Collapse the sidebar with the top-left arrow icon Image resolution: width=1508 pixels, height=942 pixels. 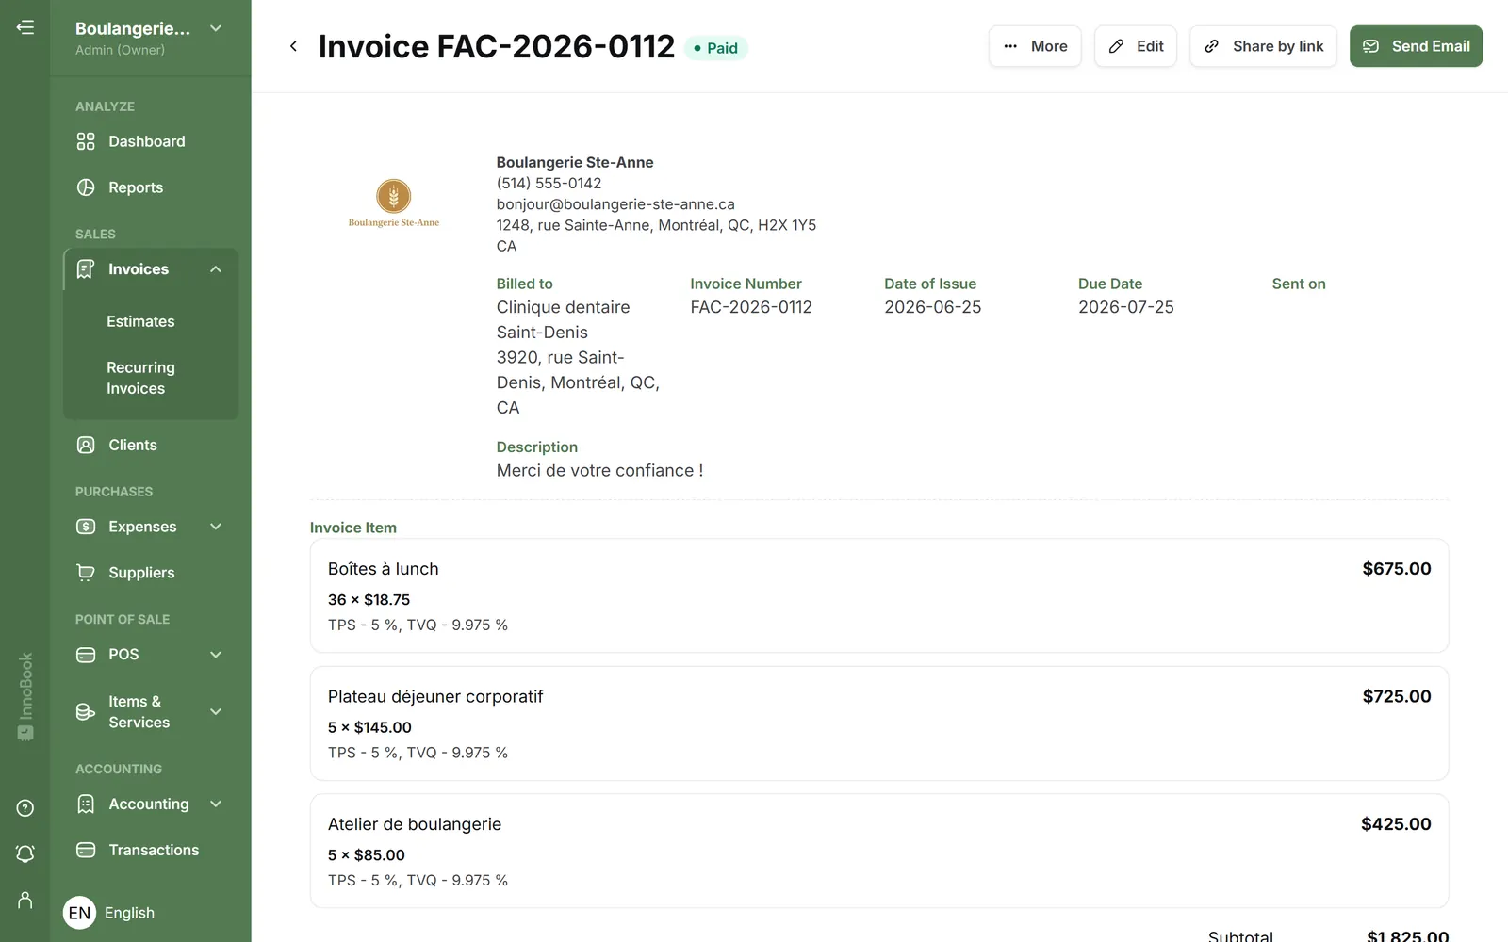point(25,27)
